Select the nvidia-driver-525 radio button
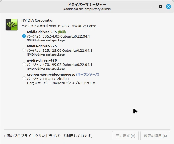This screenshot has height=144, width=174. pyautogui.click(x=24, y=50)
